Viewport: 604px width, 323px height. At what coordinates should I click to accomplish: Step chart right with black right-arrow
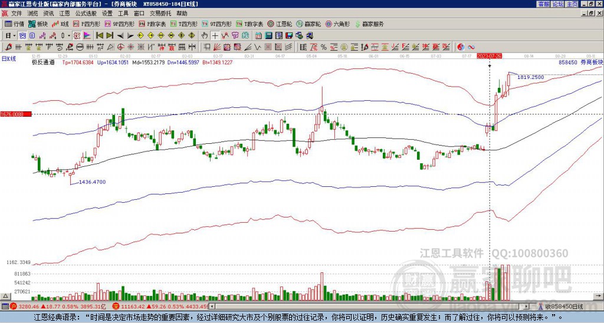[x=130, y=36]
